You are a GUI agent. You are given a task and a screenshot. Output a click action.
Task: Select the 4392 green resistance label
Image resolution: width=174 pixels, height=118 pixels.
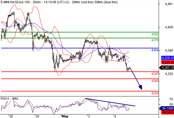pyautogui.click(x=155, y=34)
